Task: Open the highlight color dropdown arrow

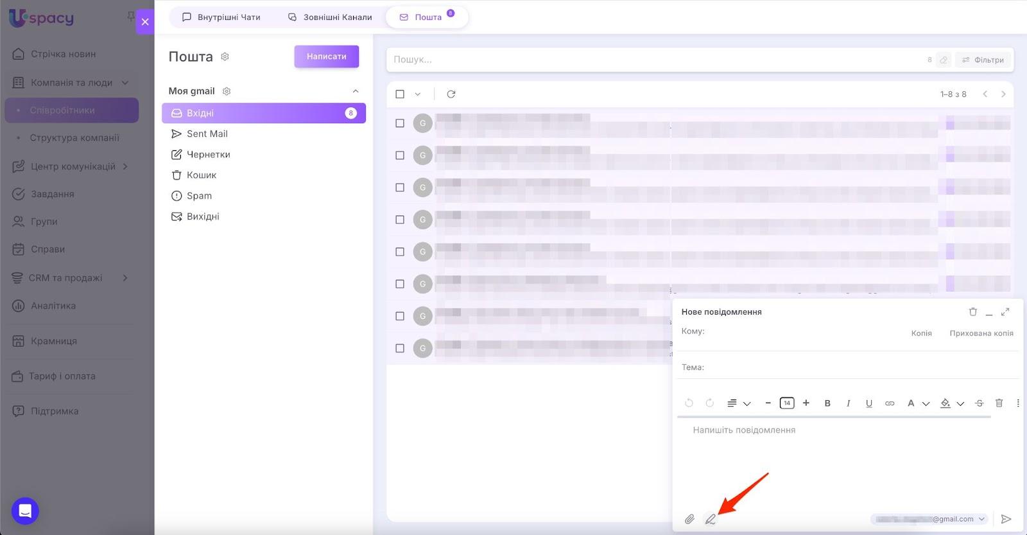Action: [960, 404]
